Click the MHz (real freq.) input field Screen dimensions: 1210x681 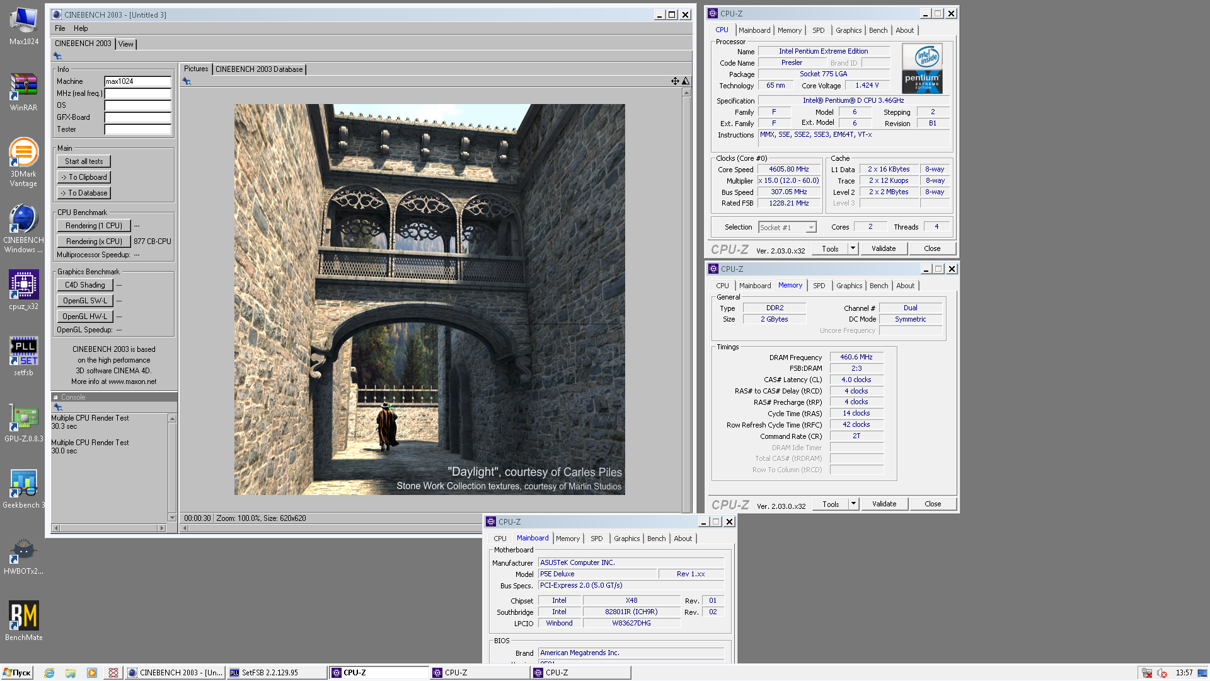(137, 93)
